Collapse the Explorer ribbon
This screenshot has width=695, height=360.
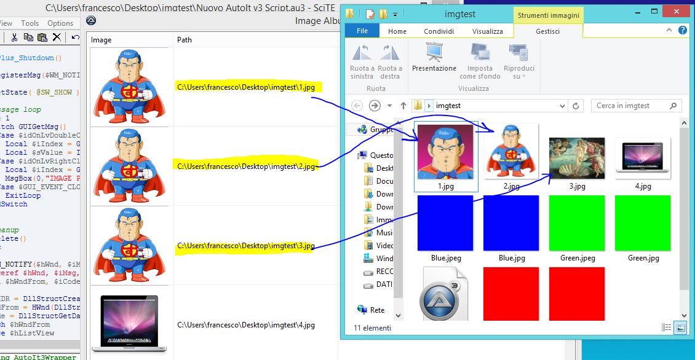[x=669, y=30]
